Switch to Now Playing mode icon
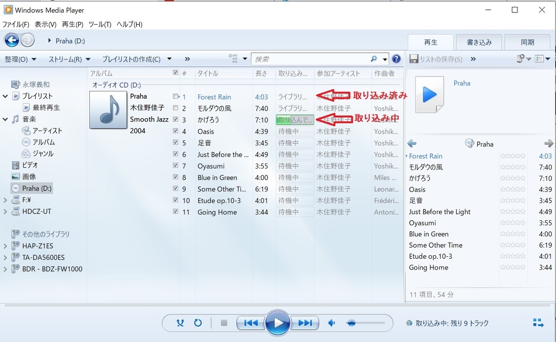The height and width of the screenshot is (342, 556). point(538,323)
